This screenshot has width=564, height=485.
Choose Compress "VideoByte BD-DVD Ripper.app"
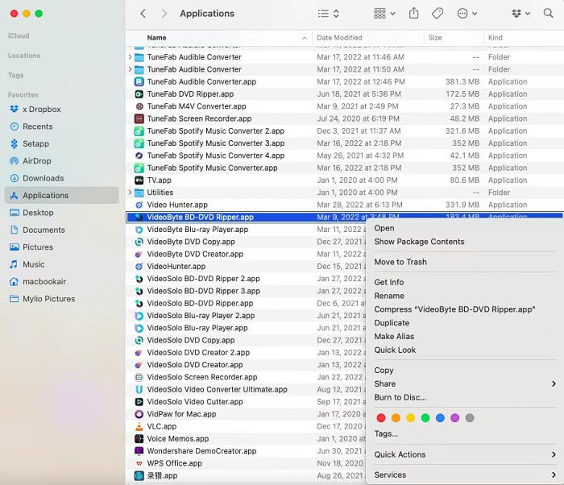click(454, 309)
